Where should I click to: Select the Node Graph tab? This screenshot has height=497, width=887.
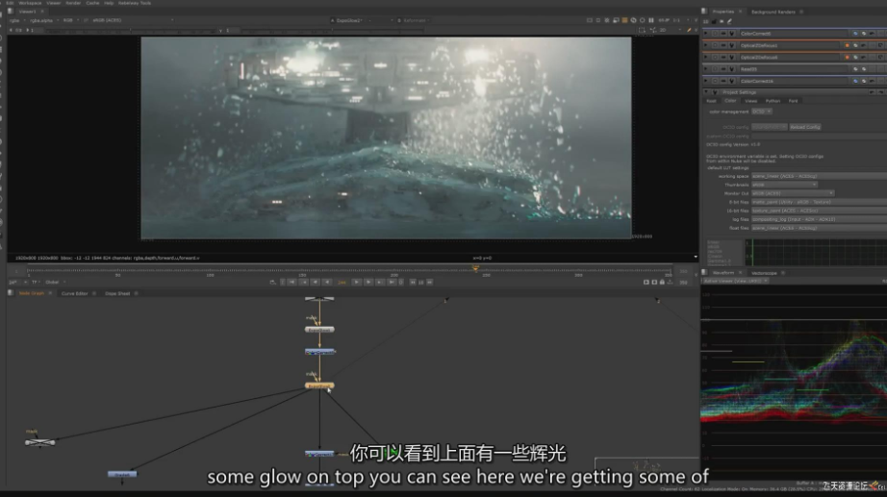[32, 293]
